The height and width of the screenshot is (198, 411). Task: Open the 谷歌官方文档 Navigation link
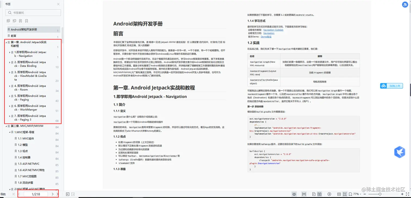pyautogui.click(x=269, y=33)
